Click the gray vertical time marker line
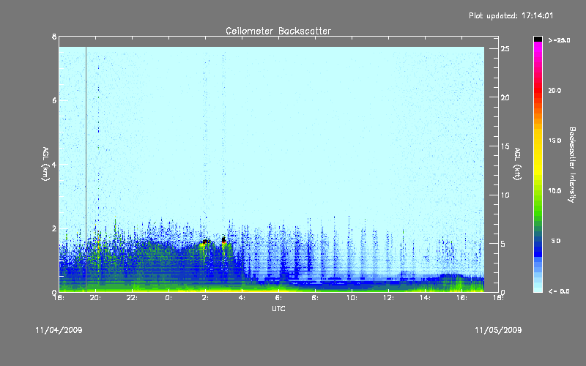586x366 pixels. [86, 169]
